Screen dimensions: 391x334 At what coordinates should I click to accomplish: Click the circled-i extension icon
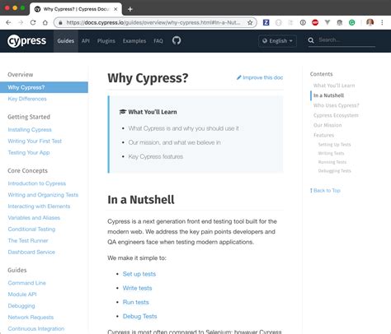(x=303, y=22)
